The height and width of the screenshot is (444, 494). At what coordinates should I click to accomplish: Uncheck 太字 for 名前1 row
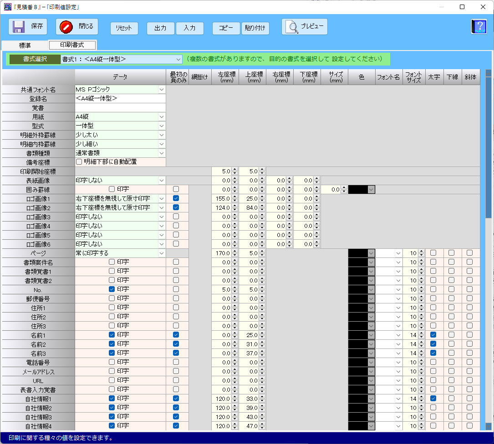433,335
